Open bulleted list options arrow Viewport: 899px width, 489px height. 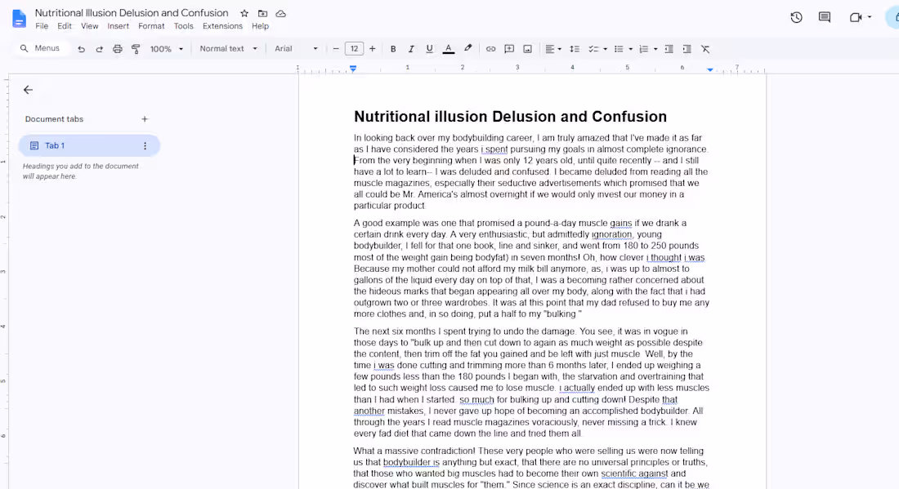pyautogui.click(x=631, y=49)
